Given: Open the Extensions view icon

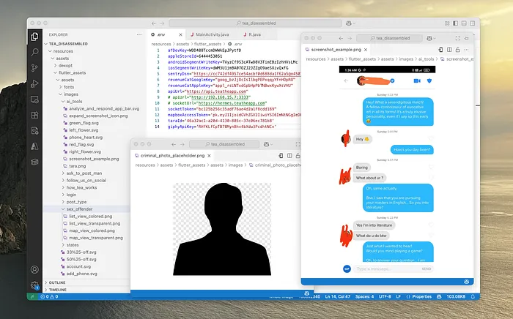Looking at the screenshot, I should [34, 115].
